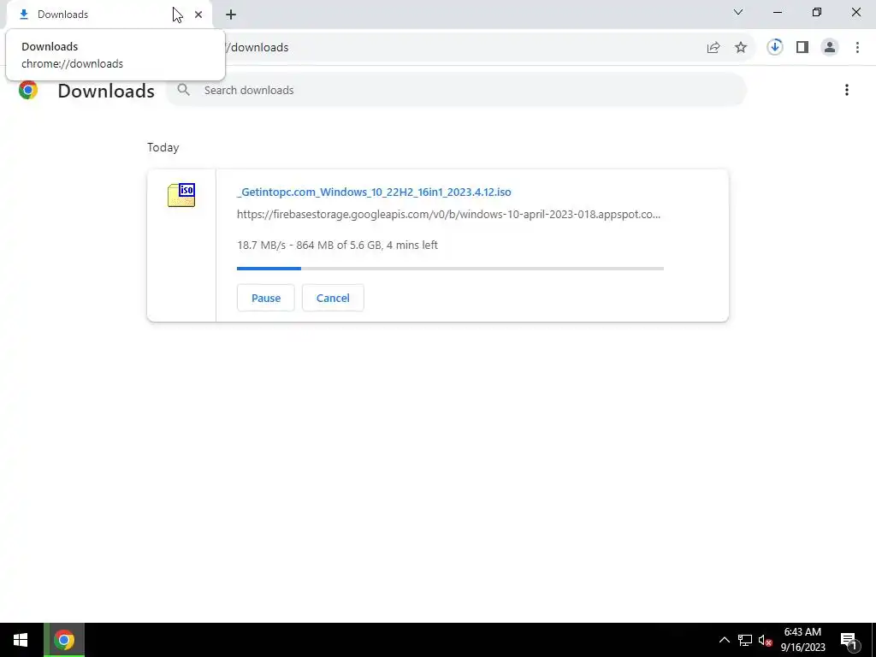Cancel the ISO download

click(x=333, y=298)
